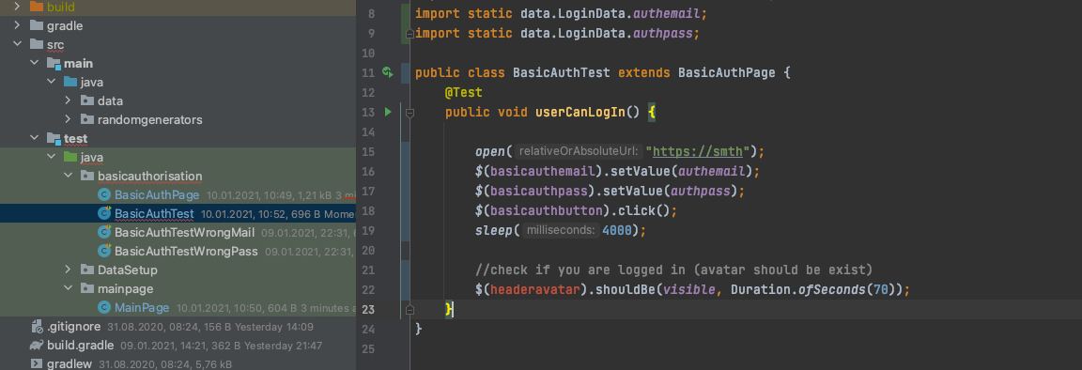
Task: Fold the userCanLogIn method at line 13
Action: (x=410, y=112)
